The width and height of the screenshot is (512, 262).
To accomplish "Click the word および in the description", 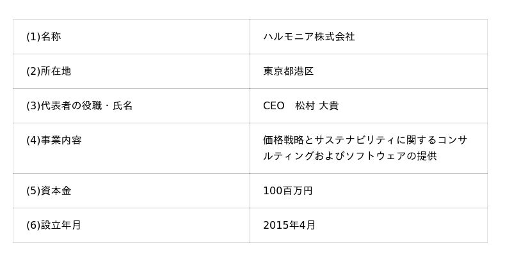I will click(330, 156).
